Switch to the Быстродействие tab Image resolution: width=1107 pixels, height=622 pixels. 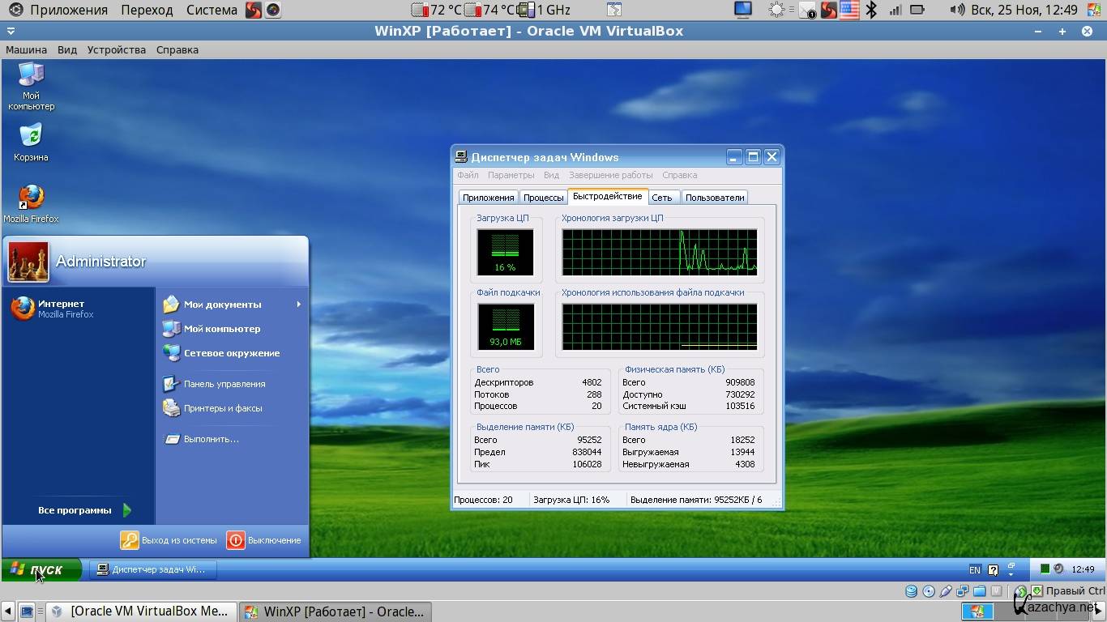click(607, 197)
